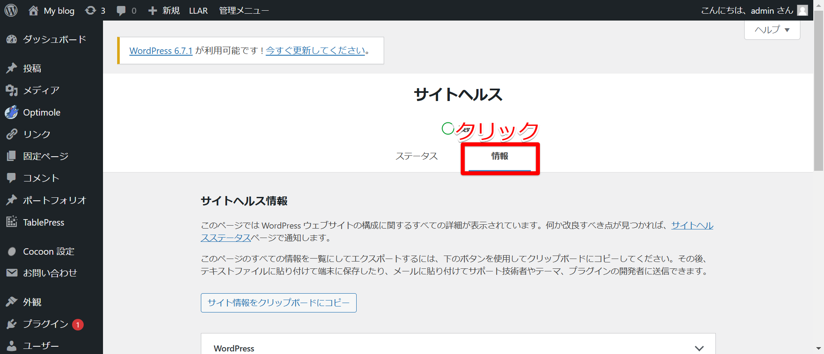Click the plugin update badge showing 1
824x354 pixels.
(x=78, y=325)
